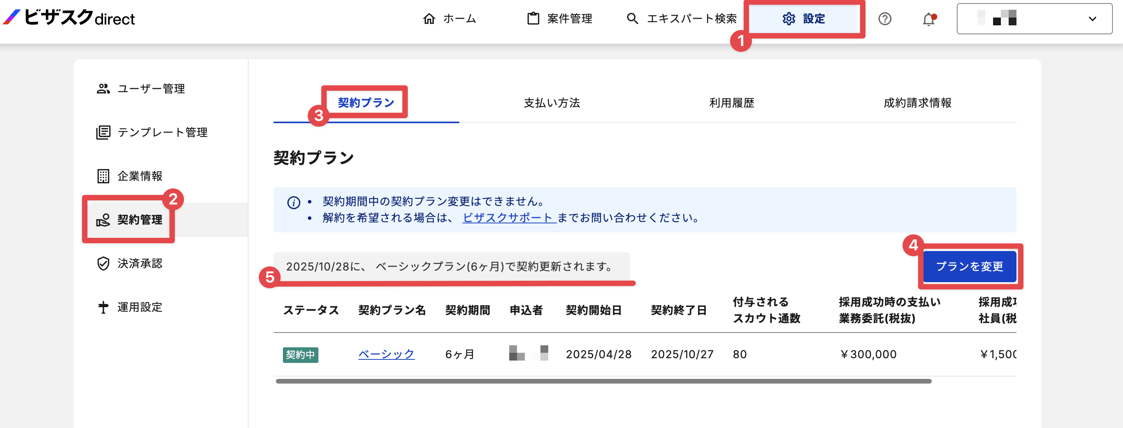Screen dimensions: 1123x428
Task: Click the テンプレート管理 document icon
Action: click(103, 133)
